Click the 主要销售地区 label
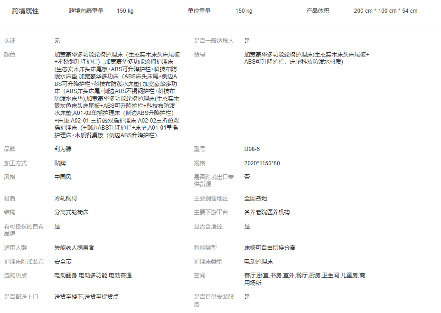441x313 pixels. 211,199
